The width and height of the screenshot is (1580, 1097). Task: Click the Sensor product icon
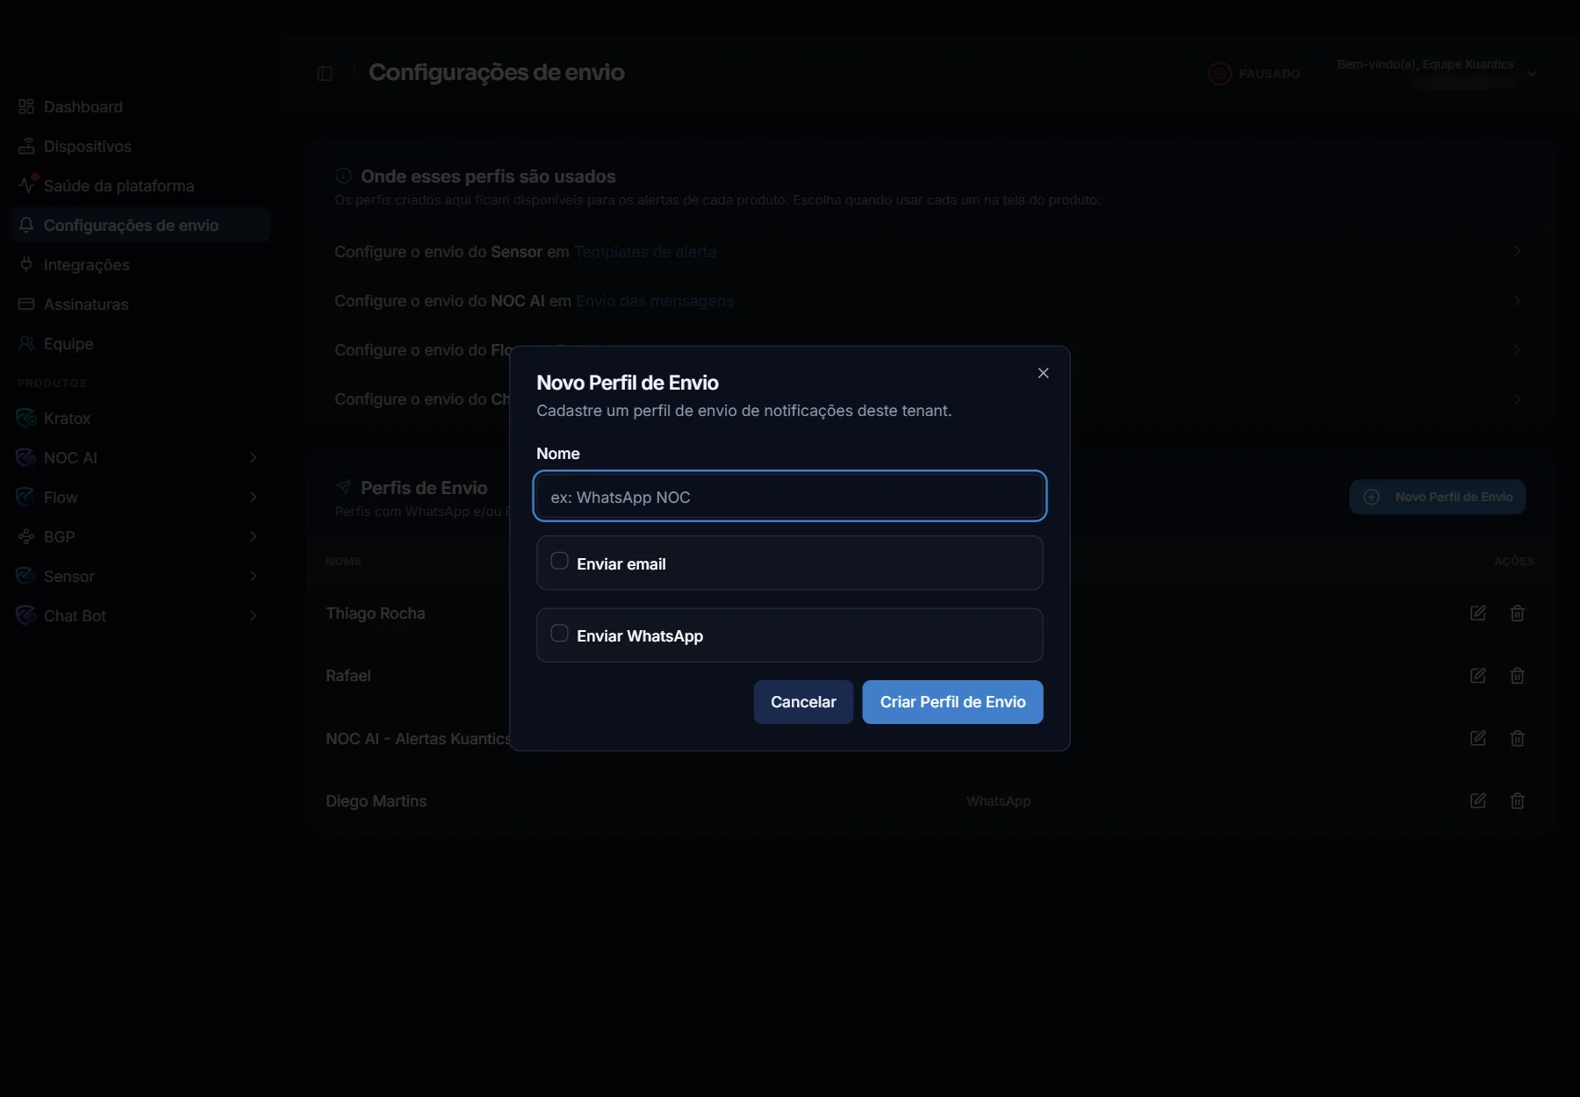[x=26, y=576]
